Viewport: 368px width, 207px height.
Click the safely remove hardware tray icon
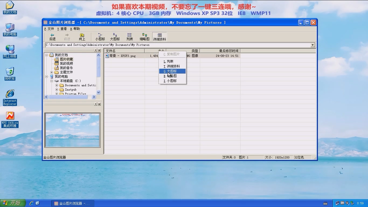point(352,203)
